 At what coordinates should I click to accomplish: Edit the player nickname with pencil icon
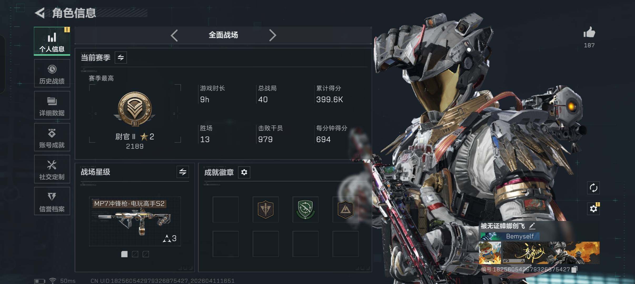(x=532, y=226)
